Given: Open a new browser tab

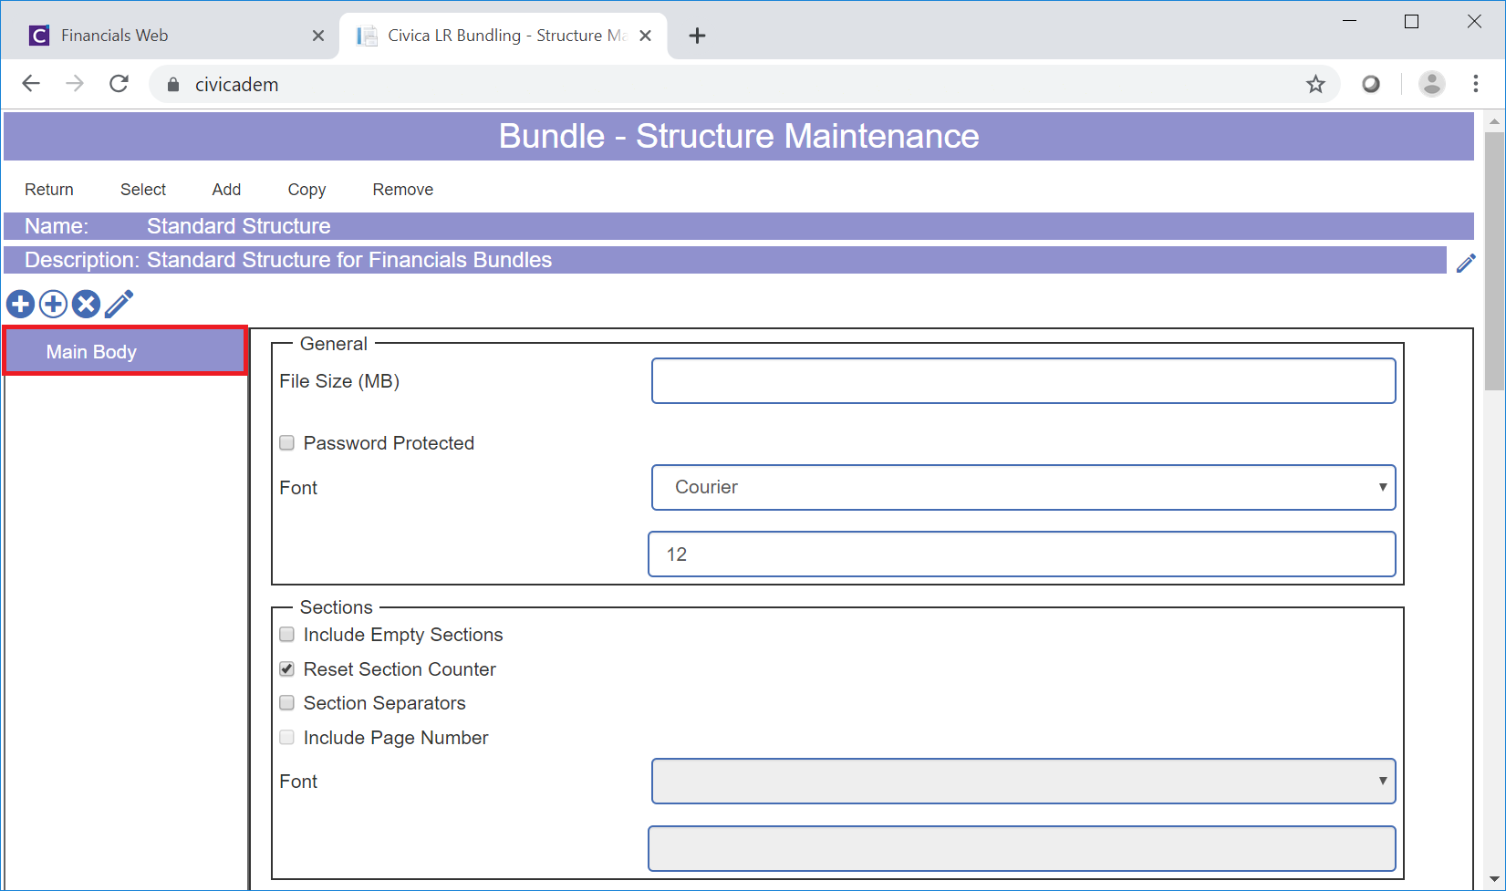Looking at the screenshot, I should pos(697,36).
